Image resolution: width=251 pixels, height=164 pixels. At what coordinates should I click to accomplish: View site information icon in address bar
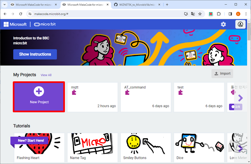coord(30,14)
